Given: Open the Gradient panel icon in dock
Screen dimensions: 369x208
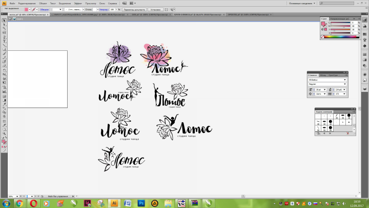Looking at the screenshot, I should click(x=365, y=60).
